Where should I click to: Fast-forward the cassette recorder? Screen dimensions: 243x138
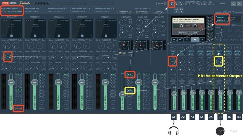180,39
